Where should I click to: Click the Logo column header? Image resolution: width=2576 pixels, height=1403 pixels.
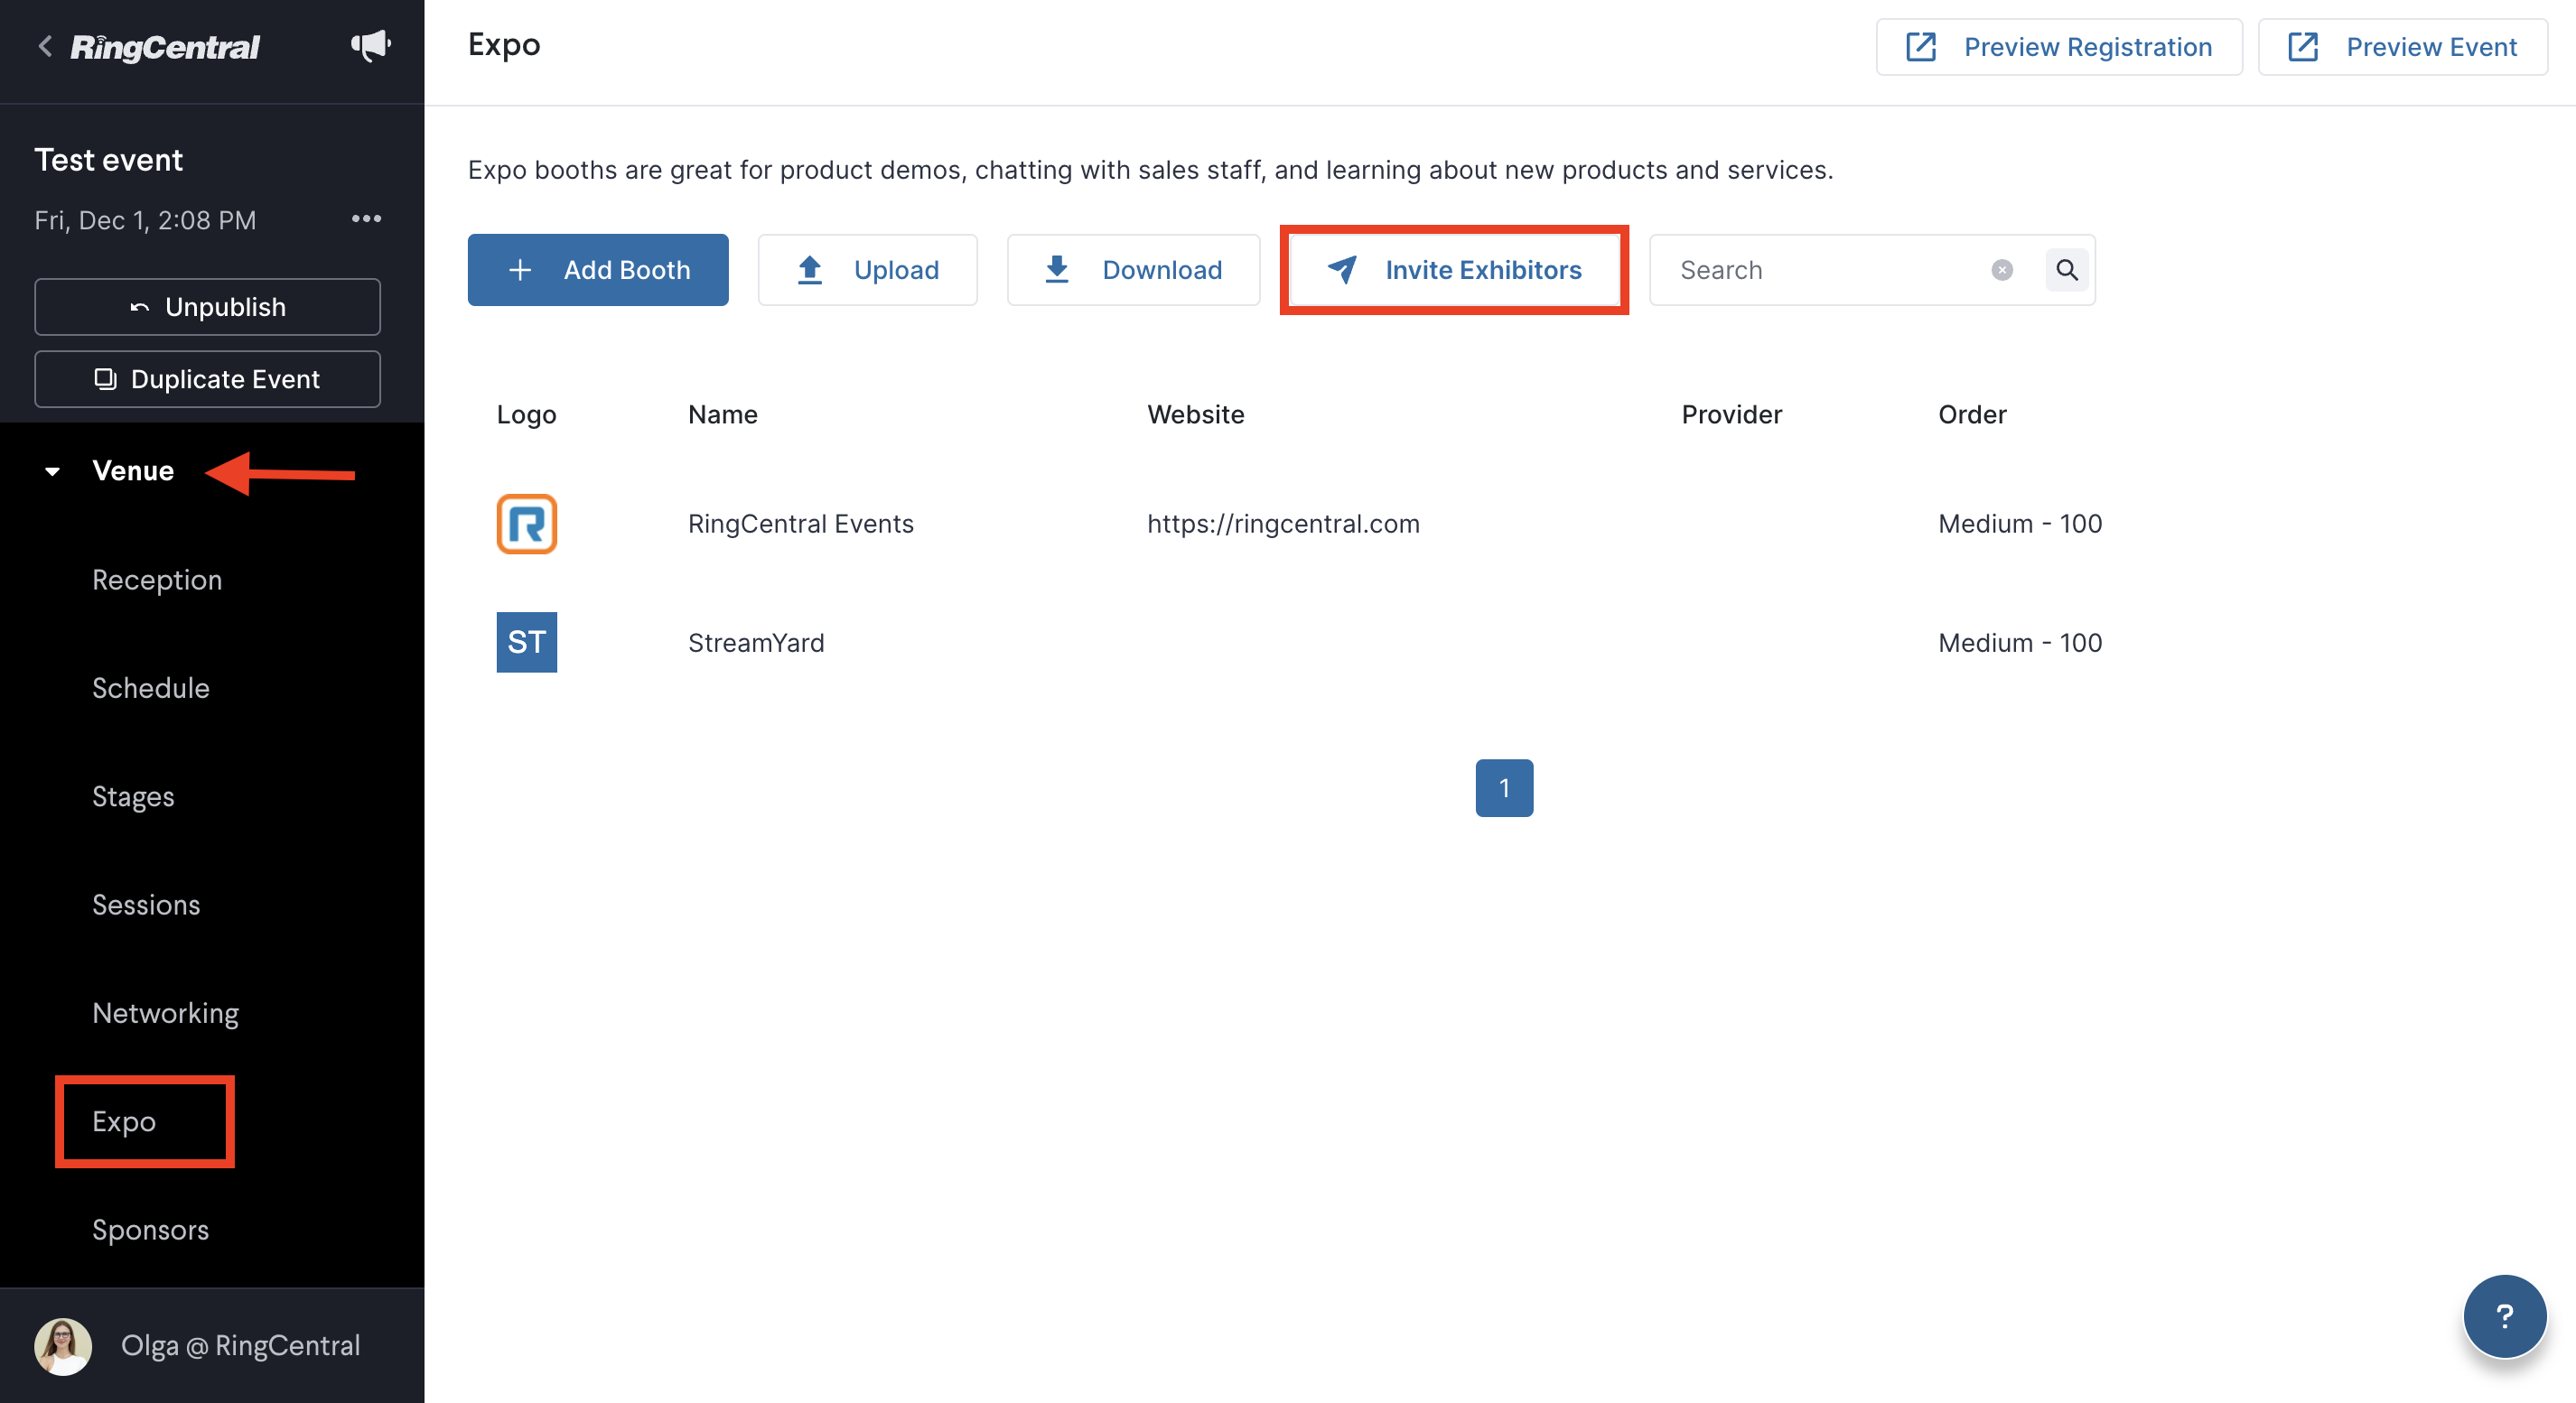coord(526,414)
